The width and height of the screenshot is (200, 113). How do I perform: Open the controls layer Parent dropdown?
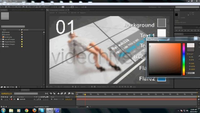click(x=59, y=99)
